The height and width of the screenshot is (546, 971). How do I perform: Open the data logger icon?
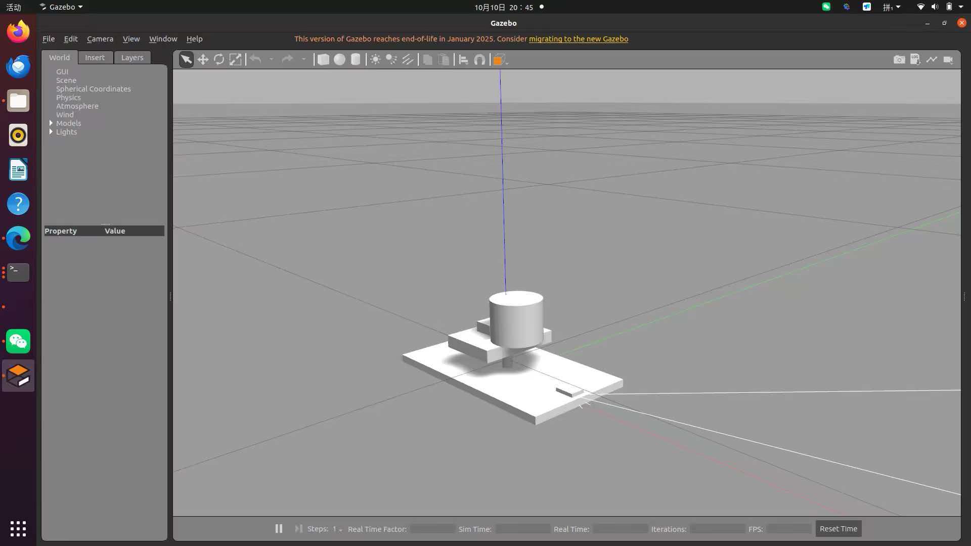pyautogui.click(x=915, y=60)
